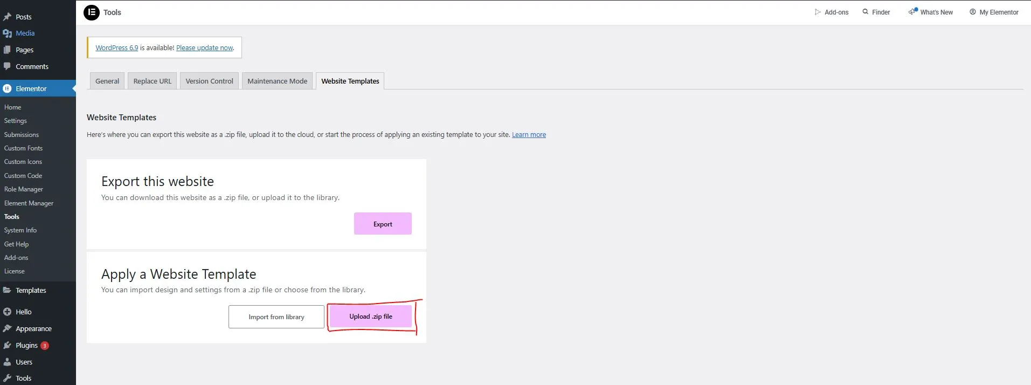The width and height of the screenshot is (1031, 385).
Task: Click Import from library button
Action: click(x=276, y=317)
